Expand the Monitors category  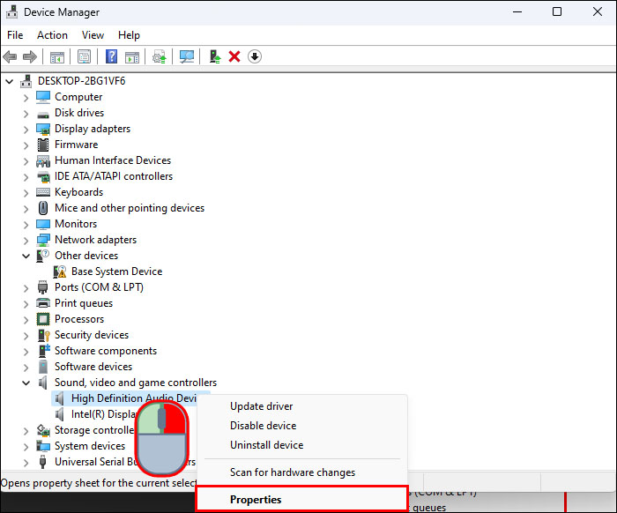click(x=26, y=225)
